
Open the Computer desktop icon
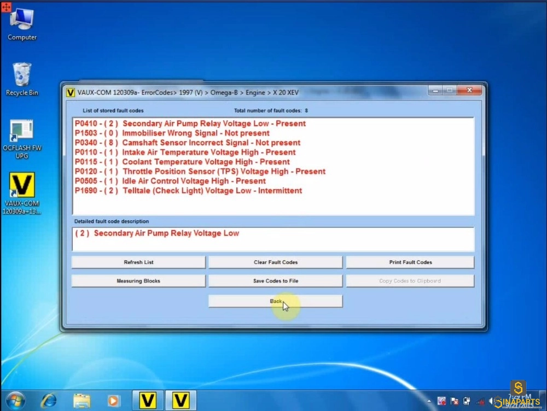pos(22,25)
